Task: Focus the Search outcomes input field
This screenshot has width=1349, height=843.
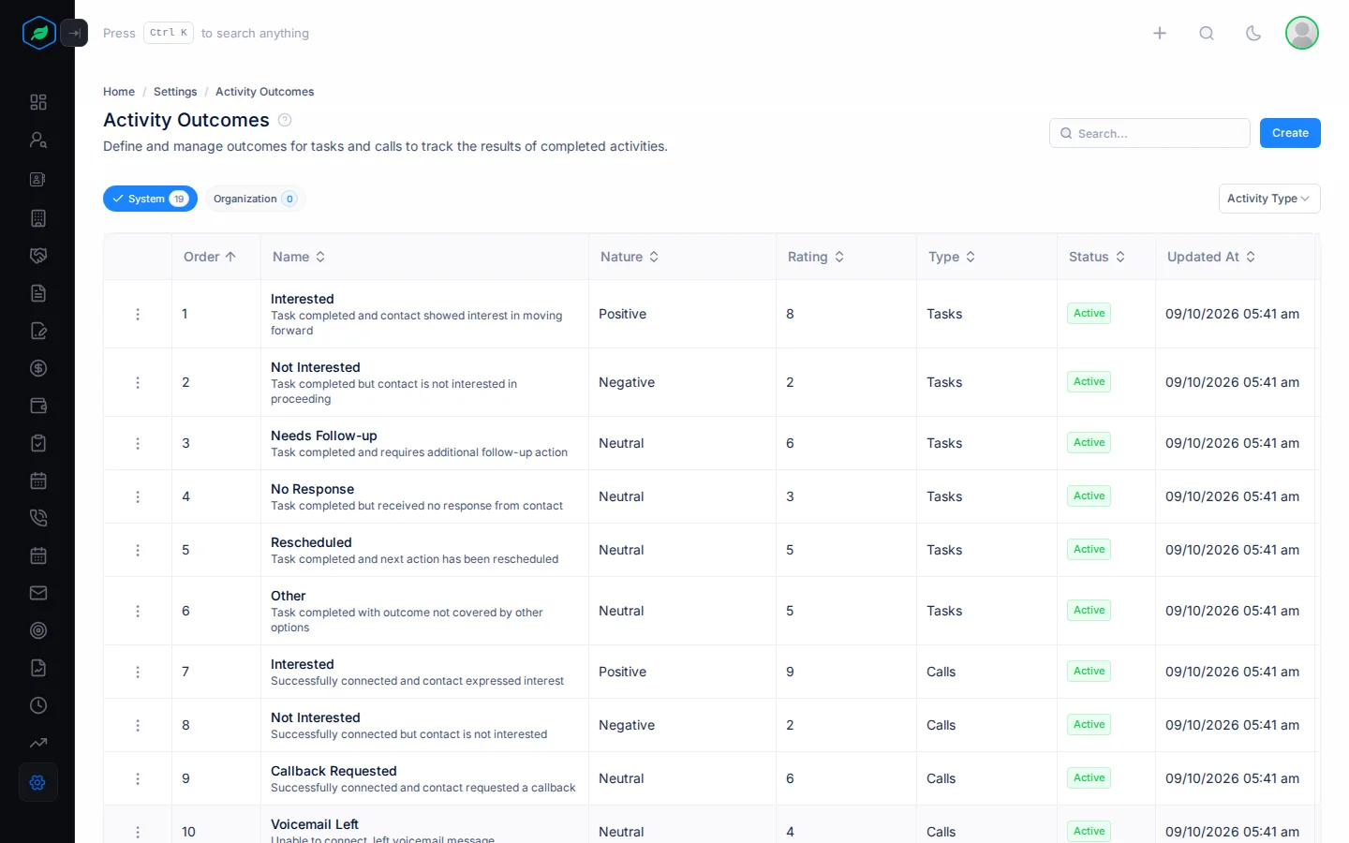Action: click(x=1149, y=133)
